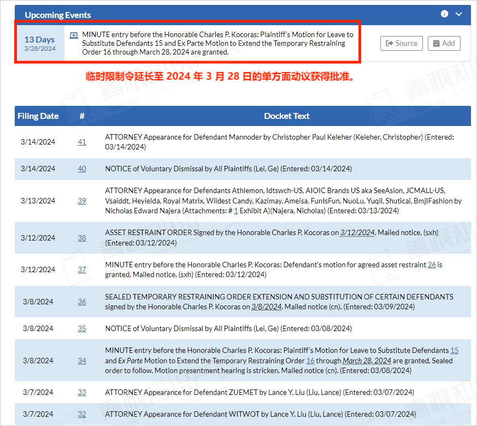Click NOTICE of Voluntary Dismissal entered 03/08/2024

(228, 328)
